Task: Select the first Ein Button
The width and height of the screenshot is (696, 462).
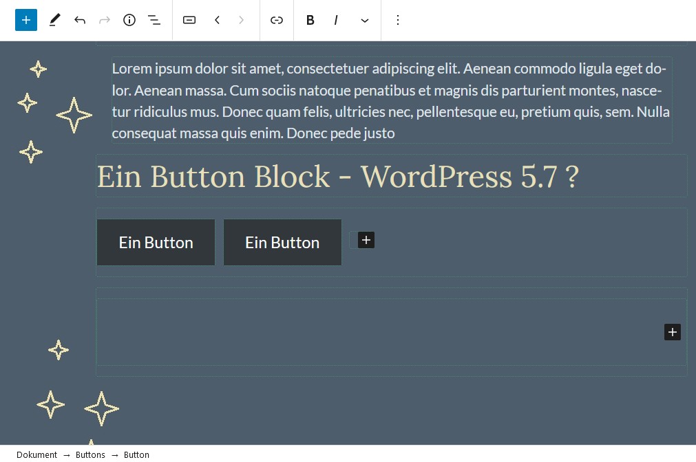Action: [156, 243]
